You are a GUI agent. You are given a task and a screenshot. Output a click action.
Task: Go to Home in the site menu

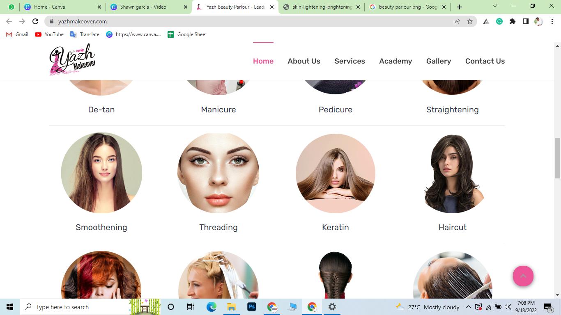(x=263, y=61)
